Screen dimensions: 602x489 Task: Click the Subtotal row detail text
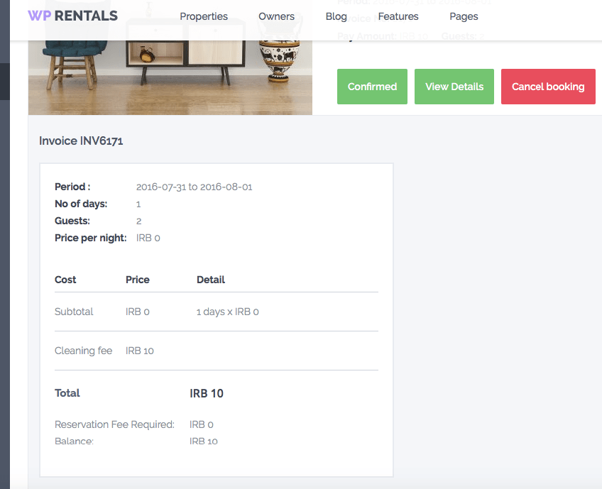(227, 312)
